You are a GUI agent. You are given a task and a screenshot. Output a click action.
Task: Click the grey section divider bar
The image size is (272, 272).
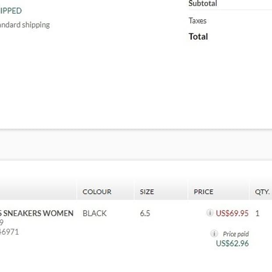[x=136, y=145]
